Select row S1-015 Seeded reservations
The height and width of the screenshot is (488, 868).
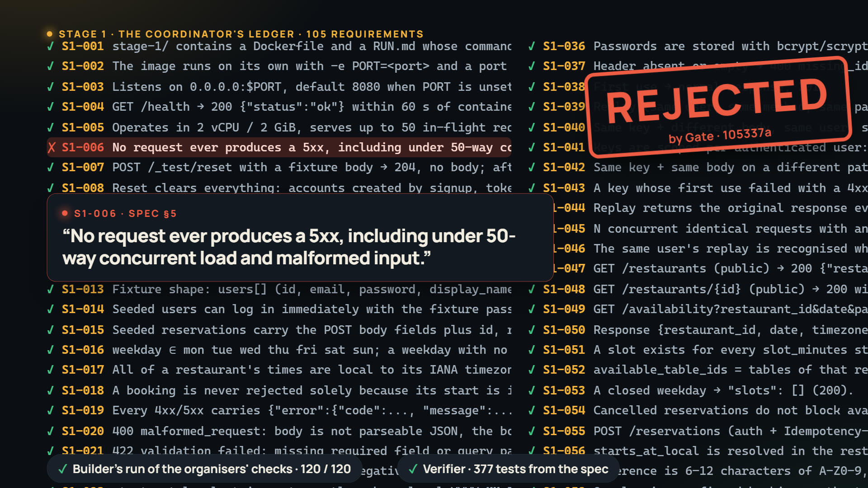click(x=279, y=330)
